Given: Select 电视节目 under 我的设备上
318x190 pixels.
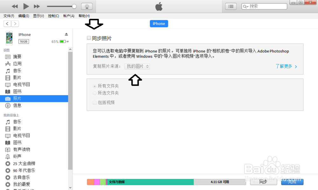Looking at the screenshot, I should click(34, 136).
